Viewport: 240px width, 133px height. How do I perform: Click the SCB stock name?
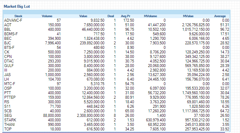coord(8,111)
